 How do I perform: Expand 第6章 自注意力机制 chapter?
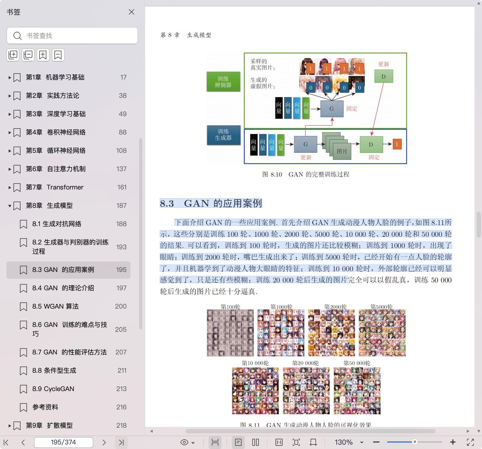(x=10, y=169)
